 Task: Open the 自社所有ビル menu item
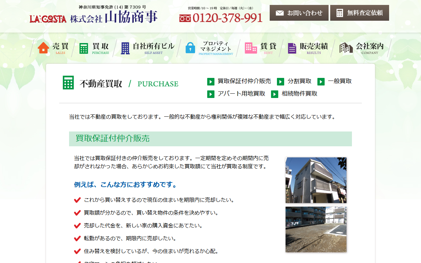point(148,48)
